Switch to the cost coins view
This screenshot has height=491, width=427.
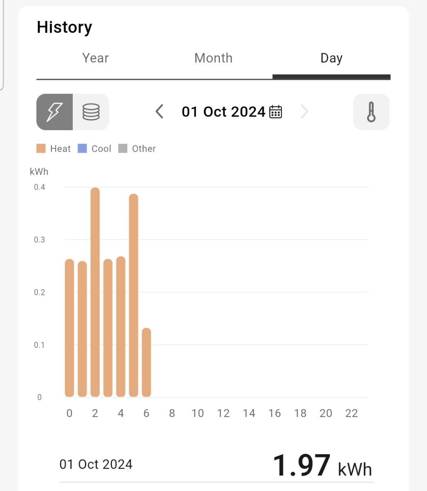click(x=91, y=112)
